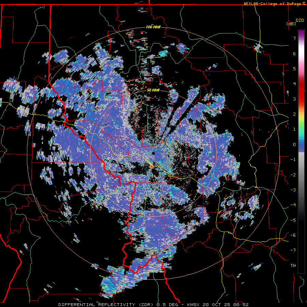Click the 'TH' label on color scale
Screen dimensions: 307x307
click(x=293, y=265)
